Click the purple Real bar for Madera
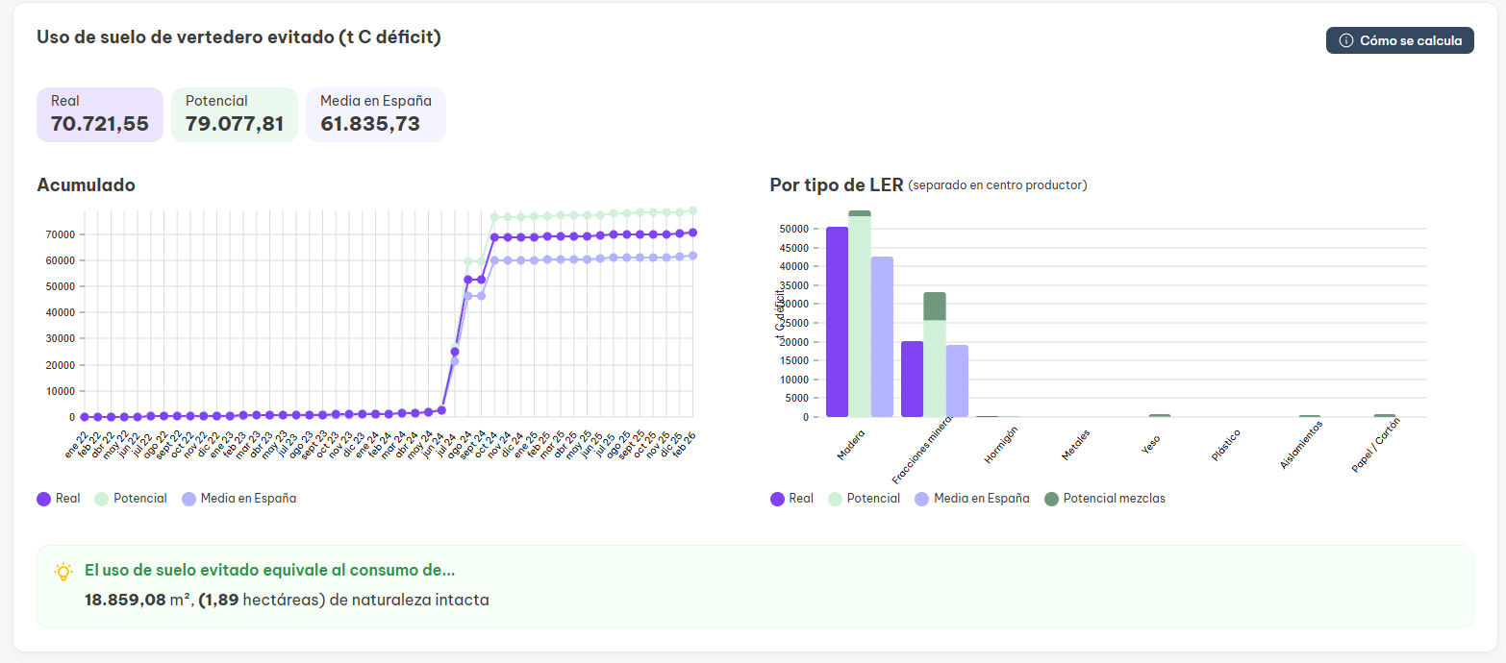Screen dimensions: 1506x663 click(837, 322)
